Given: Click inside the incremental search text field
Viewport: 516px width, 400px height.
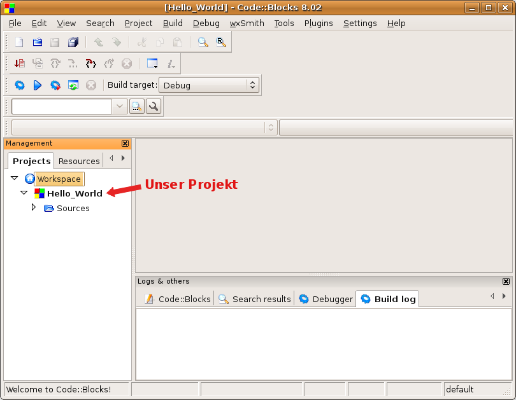Looking at the screenshot, I should coord(61,106).
